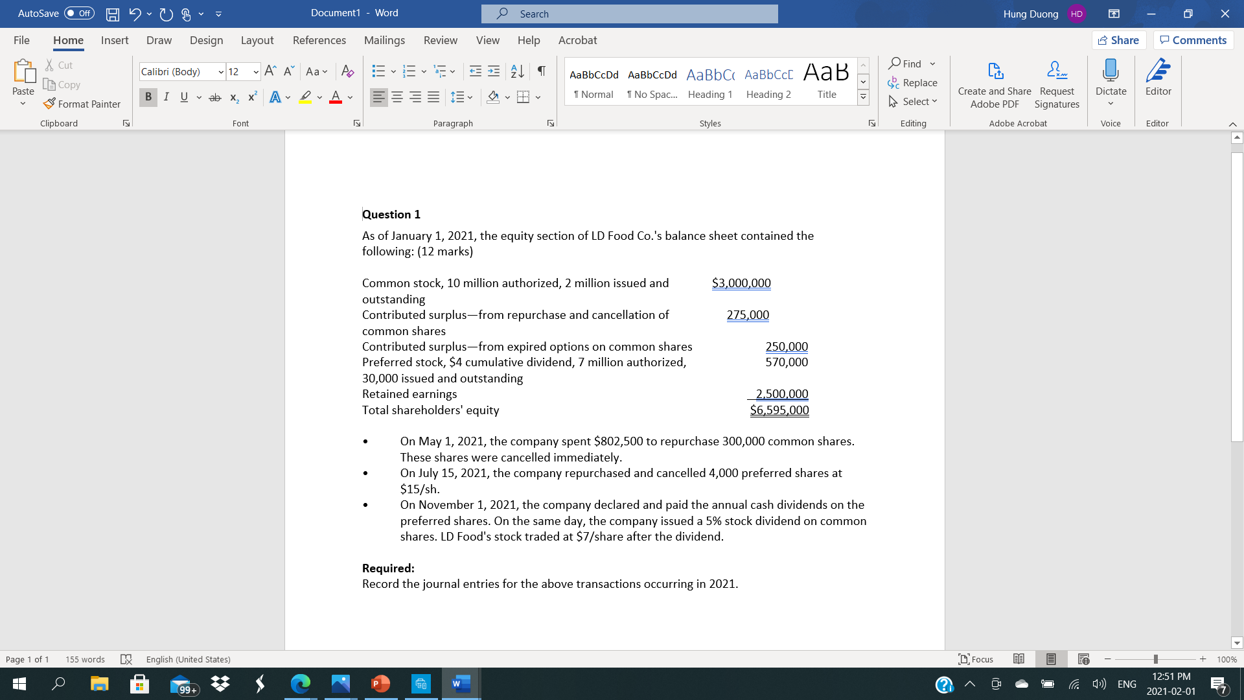This screenshot has height=700, width=1244.
Task: Click the Clear All Formatting icon
Action: point(347,71)
